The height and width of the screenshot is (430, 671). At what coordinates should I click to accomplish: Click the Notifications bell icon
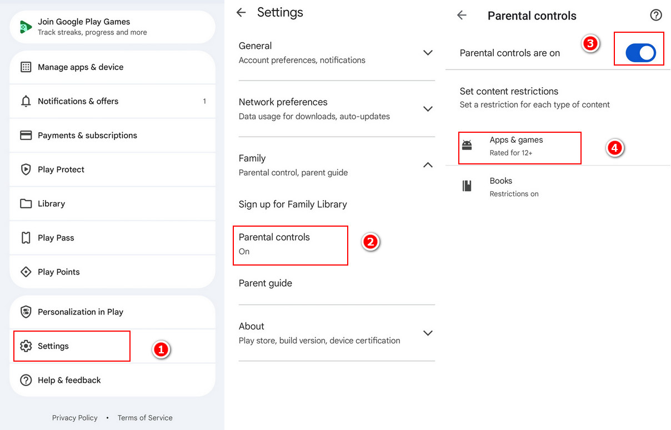coord(26,101)
